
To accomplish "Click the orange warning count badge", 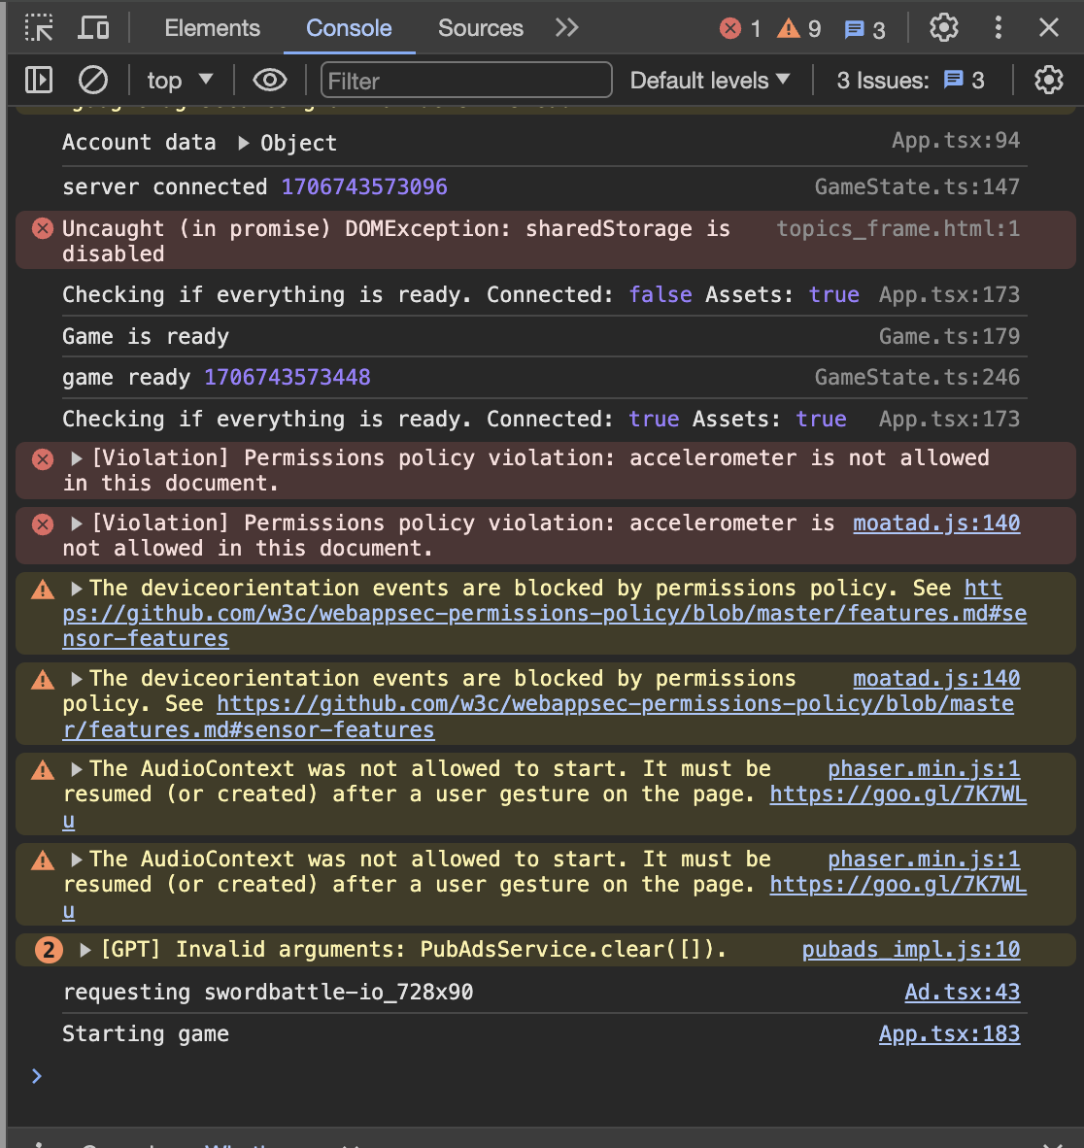I will [x=799, y=29].
